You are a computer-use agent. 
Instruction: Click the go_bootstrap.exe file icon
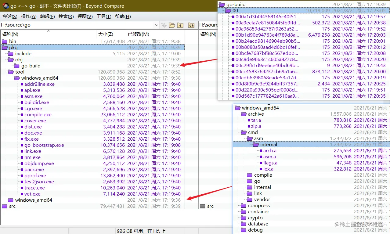pos(22,145)
